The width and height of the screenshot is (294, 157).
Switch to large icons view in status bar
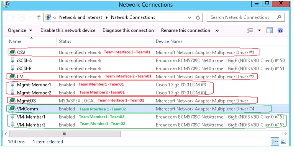(x=283, y=142)
